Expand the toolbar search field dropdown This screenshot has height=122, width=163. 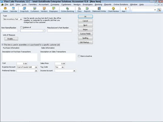pos(155,10)
